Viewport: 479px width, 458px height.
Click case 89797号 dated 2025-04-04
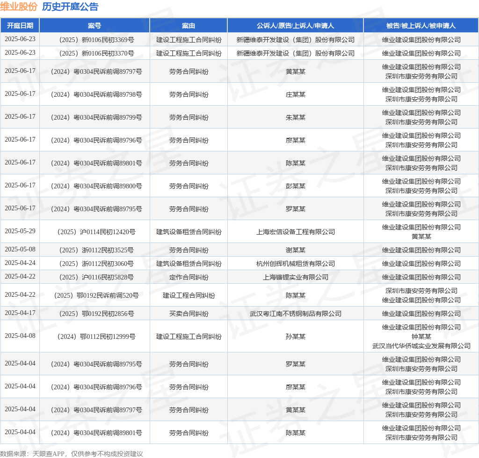point(96,410)
